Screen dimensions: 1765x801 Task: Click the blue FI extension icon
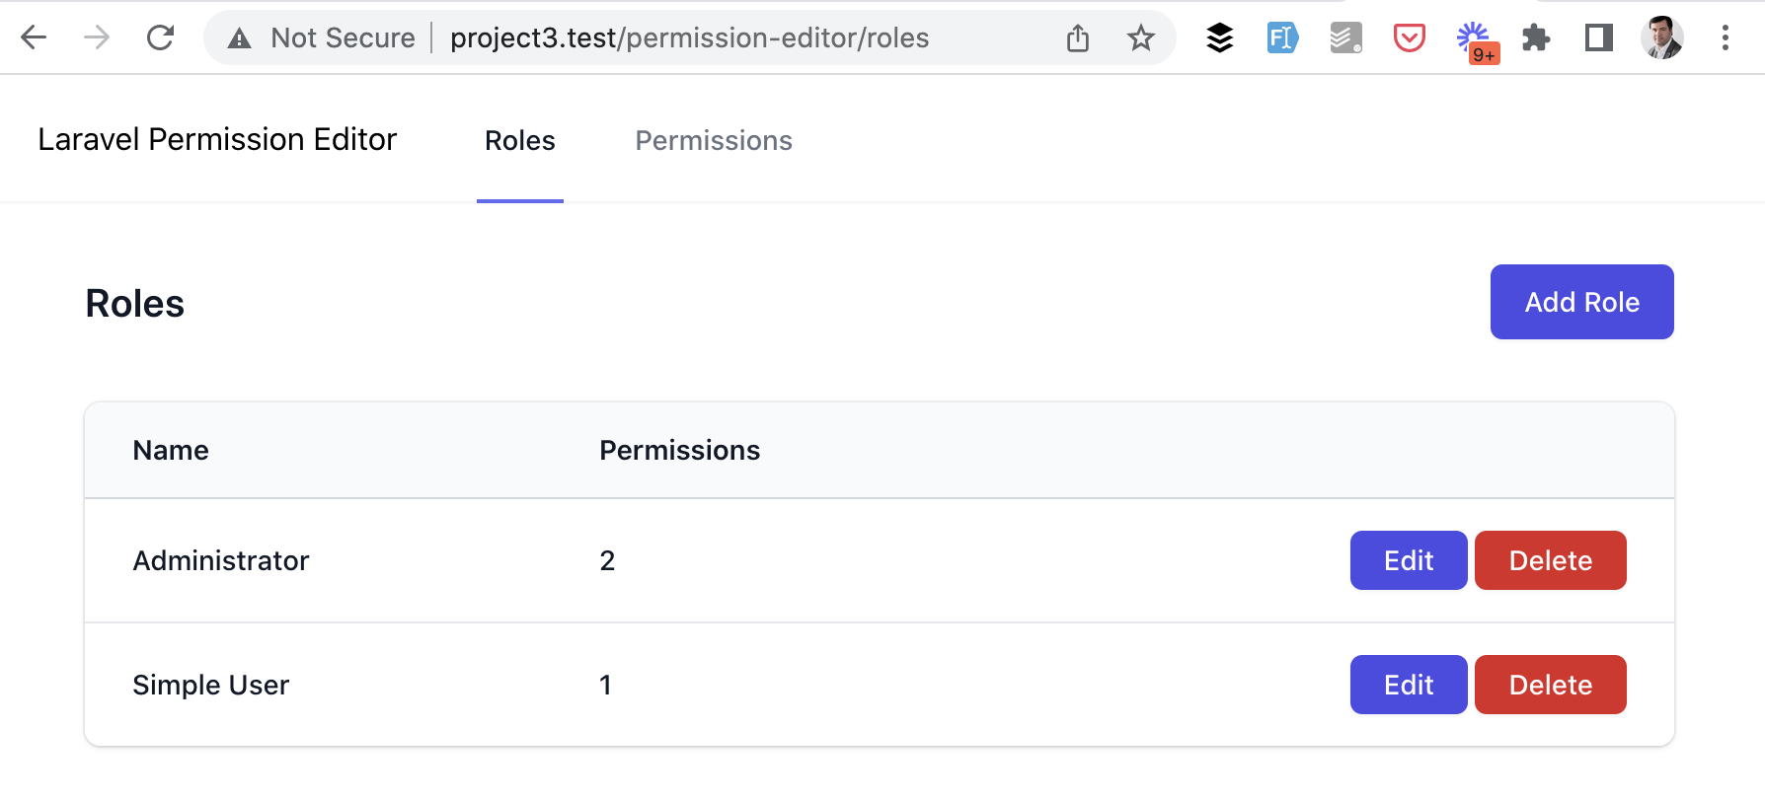1282,38
